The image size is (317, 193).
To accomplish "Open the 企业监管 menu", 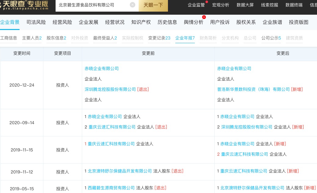I will click(196, 5).
